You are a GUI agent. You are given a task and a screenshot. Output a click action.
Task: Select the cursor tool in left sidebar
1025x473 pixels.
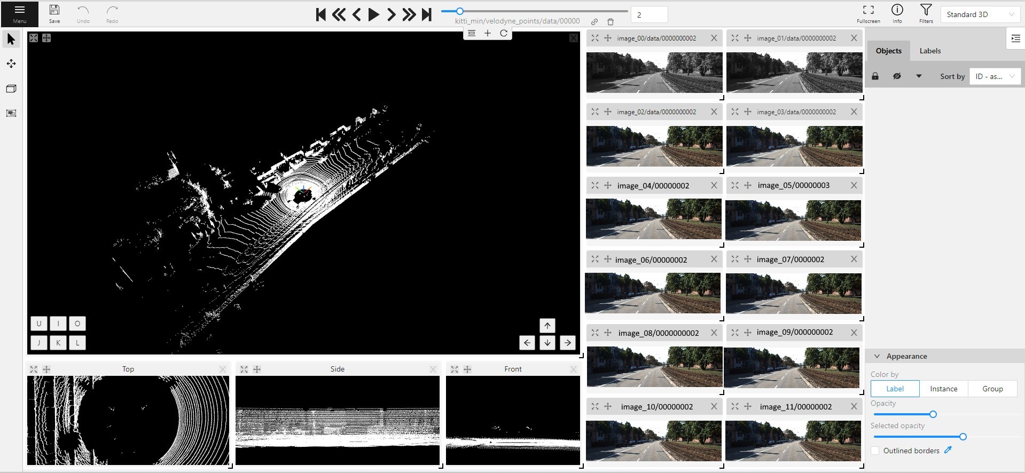pyautogui.click(x=11, y=40)
